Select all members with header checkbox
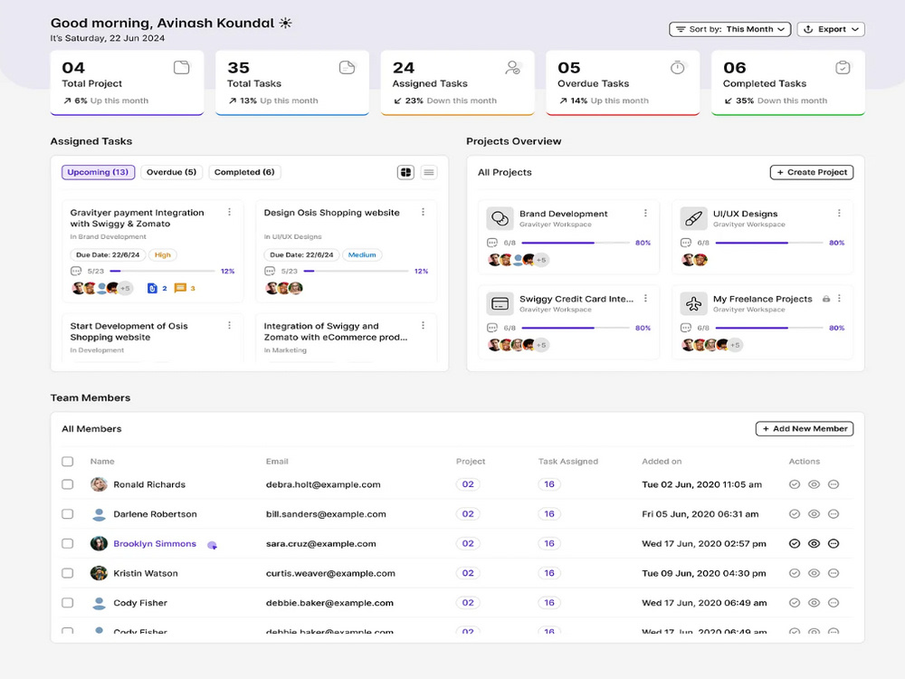 (x=68, y=462)
